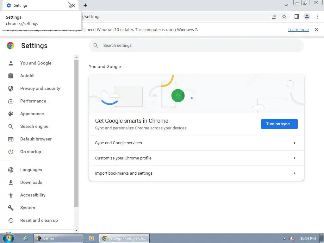Bookmark this page with the star icon
The height and width of the screenshot is (243, 324).
[x=284, y=16]
